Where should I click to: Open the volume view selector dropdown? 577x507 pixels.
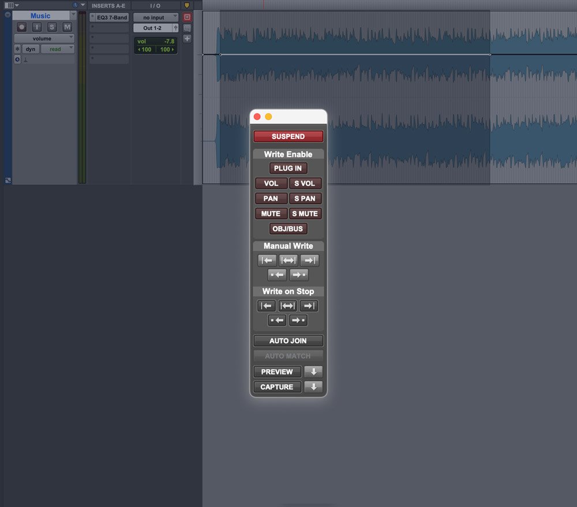point(44,38)
